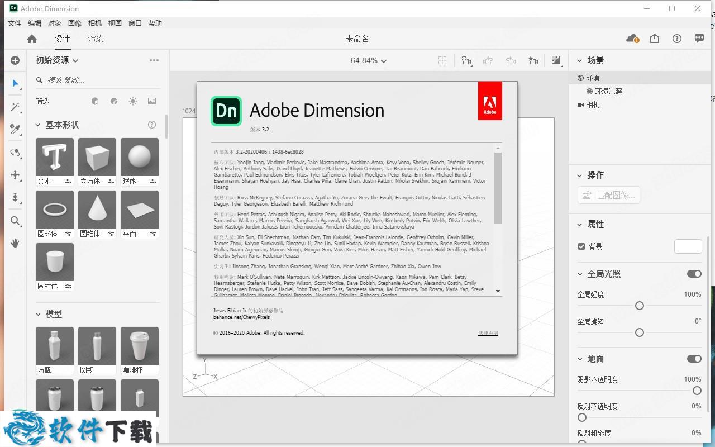The width and height of the screenshot is (715, 447).
Task: Open the 帮助 menu
Action: point(155,23)
